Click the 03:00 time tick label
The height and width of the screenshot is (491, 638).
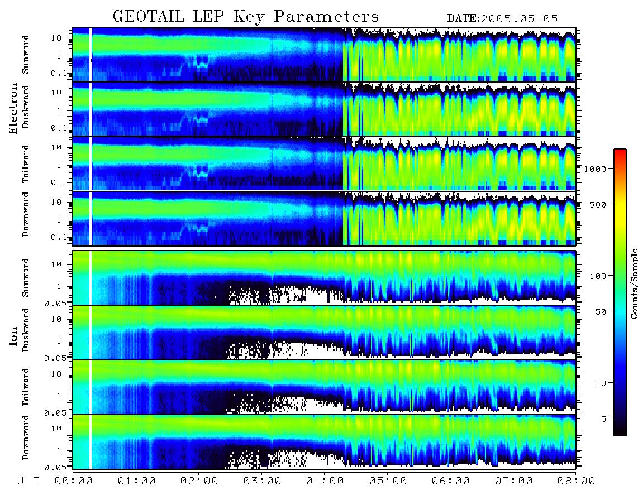[x=263, y=481]
